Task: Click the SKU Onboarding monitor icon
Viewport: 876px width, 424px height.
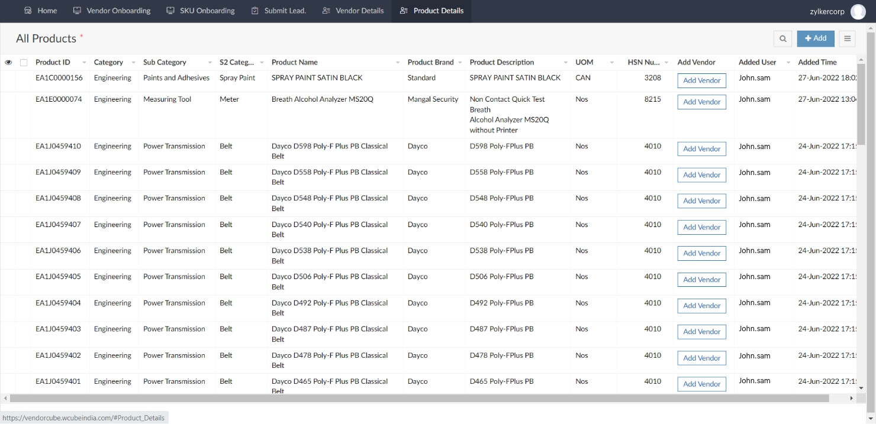Action: (x=170, y=11)
